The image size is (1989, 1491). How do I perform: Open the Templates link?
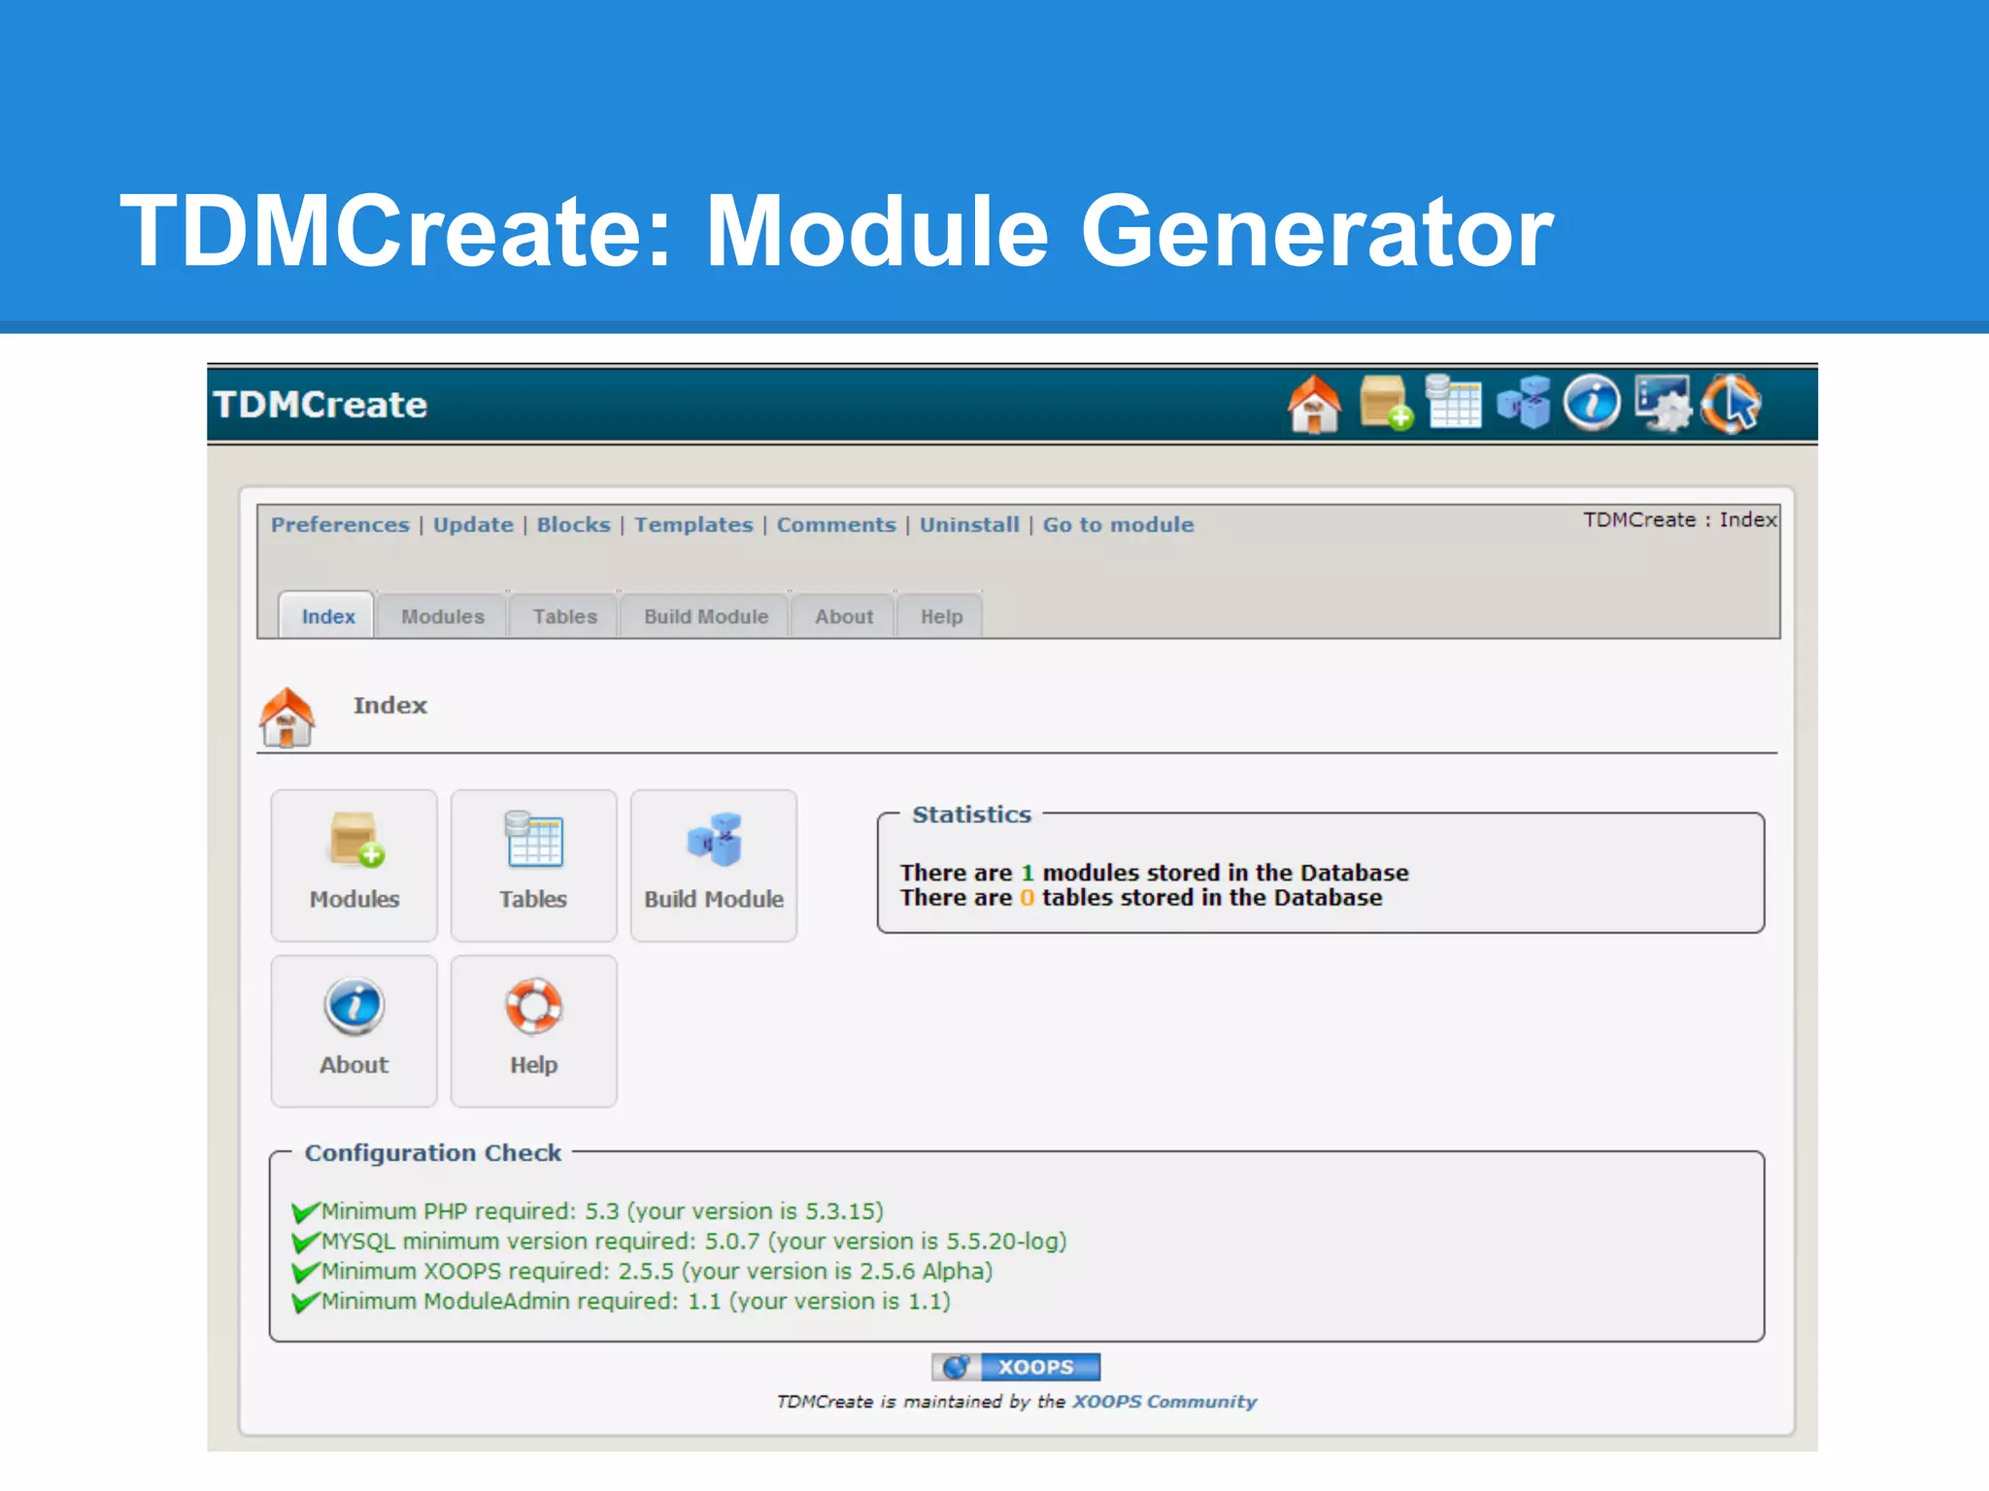coord(693,524)
